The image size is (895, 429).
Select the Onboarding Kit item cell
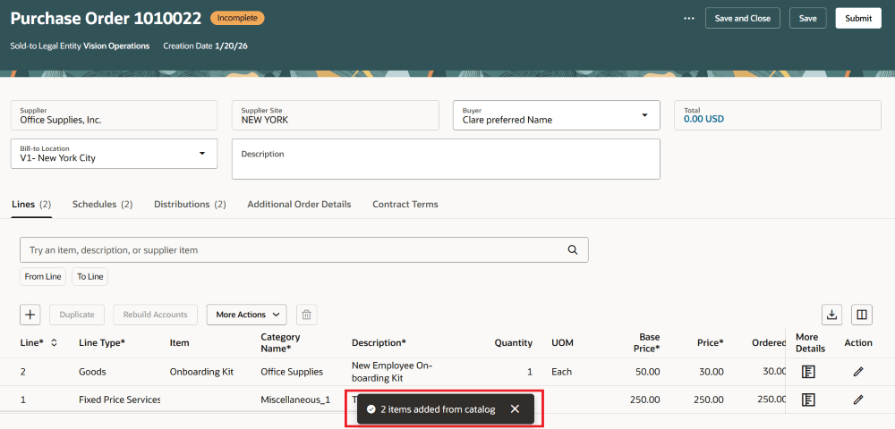pyautogui.click(x=201, y=372)
